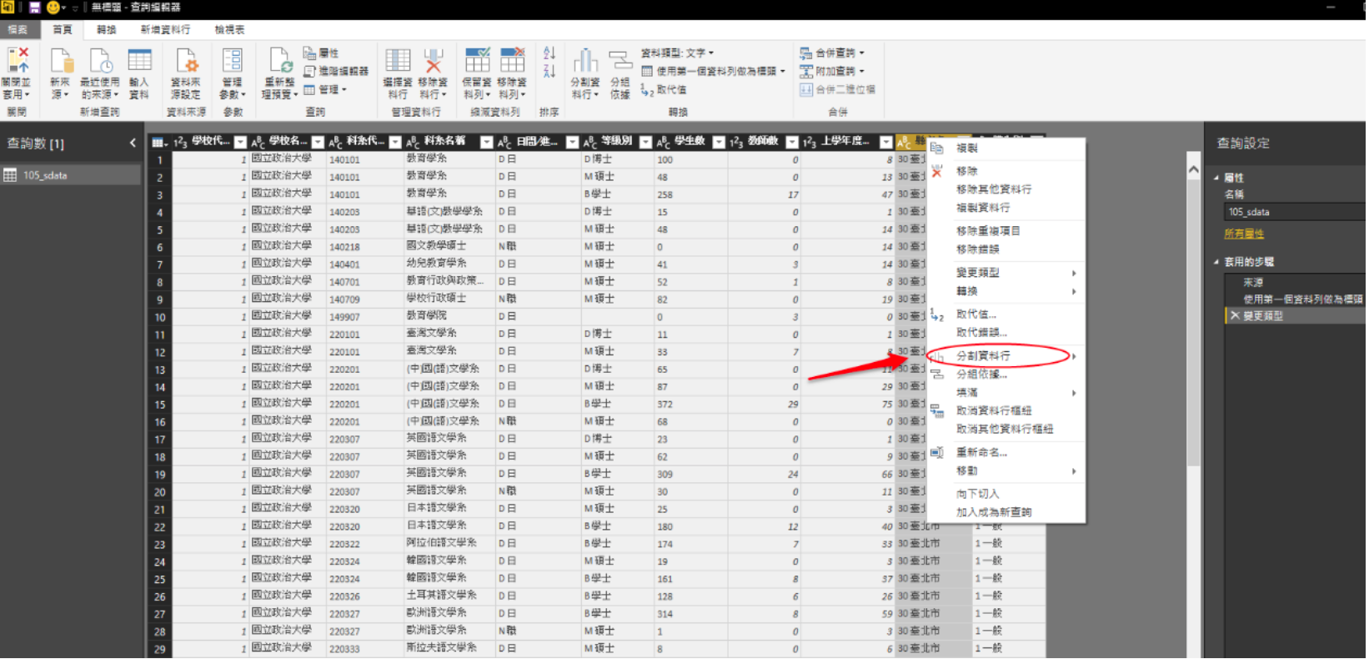Image resolution: width=1369 pixels, height=659 pixels.
Task: Click ribbon 取代值 (Replace Values) icon
Action: (664, 89)
